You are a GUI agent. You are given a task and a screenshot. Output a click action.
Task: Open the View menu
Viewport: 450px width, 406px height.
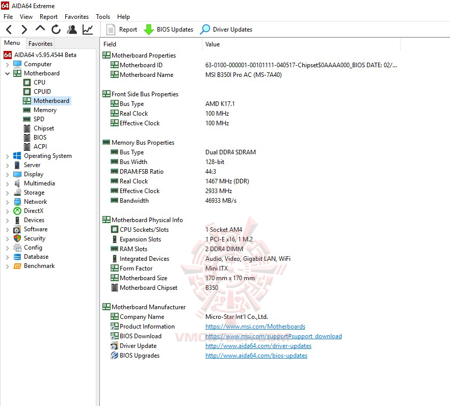click(26, 17)
